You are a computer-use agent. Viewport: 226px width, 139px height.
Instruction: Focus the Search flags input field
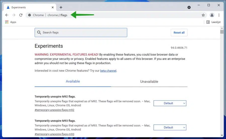pos(81,32)
